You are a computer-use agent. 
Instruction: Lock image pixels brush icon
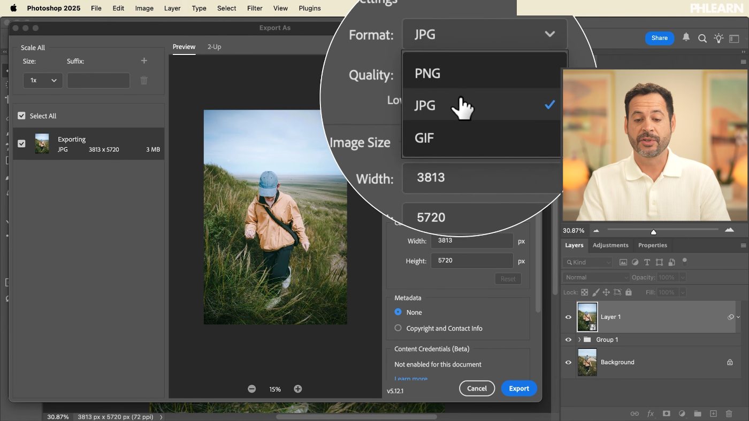point(595,292)
